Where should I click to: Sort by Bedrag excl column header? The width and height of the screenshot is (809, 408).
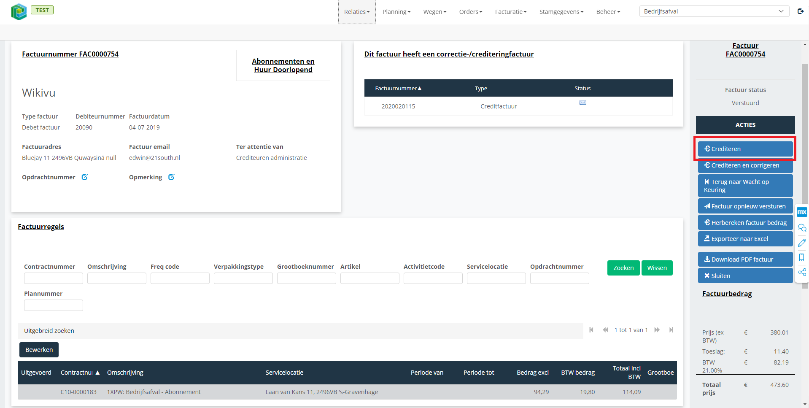tap(533, 373)
